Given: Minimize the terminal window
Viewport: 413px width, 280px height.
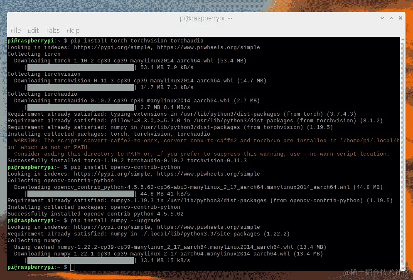Looking at the screenshot, I should coord(382,18).
